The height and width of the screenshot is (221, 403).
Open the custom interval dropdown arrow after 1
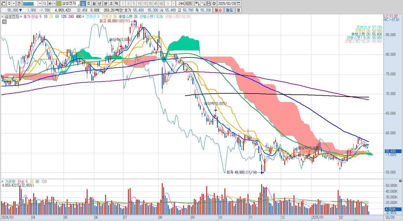coord(173,3)
